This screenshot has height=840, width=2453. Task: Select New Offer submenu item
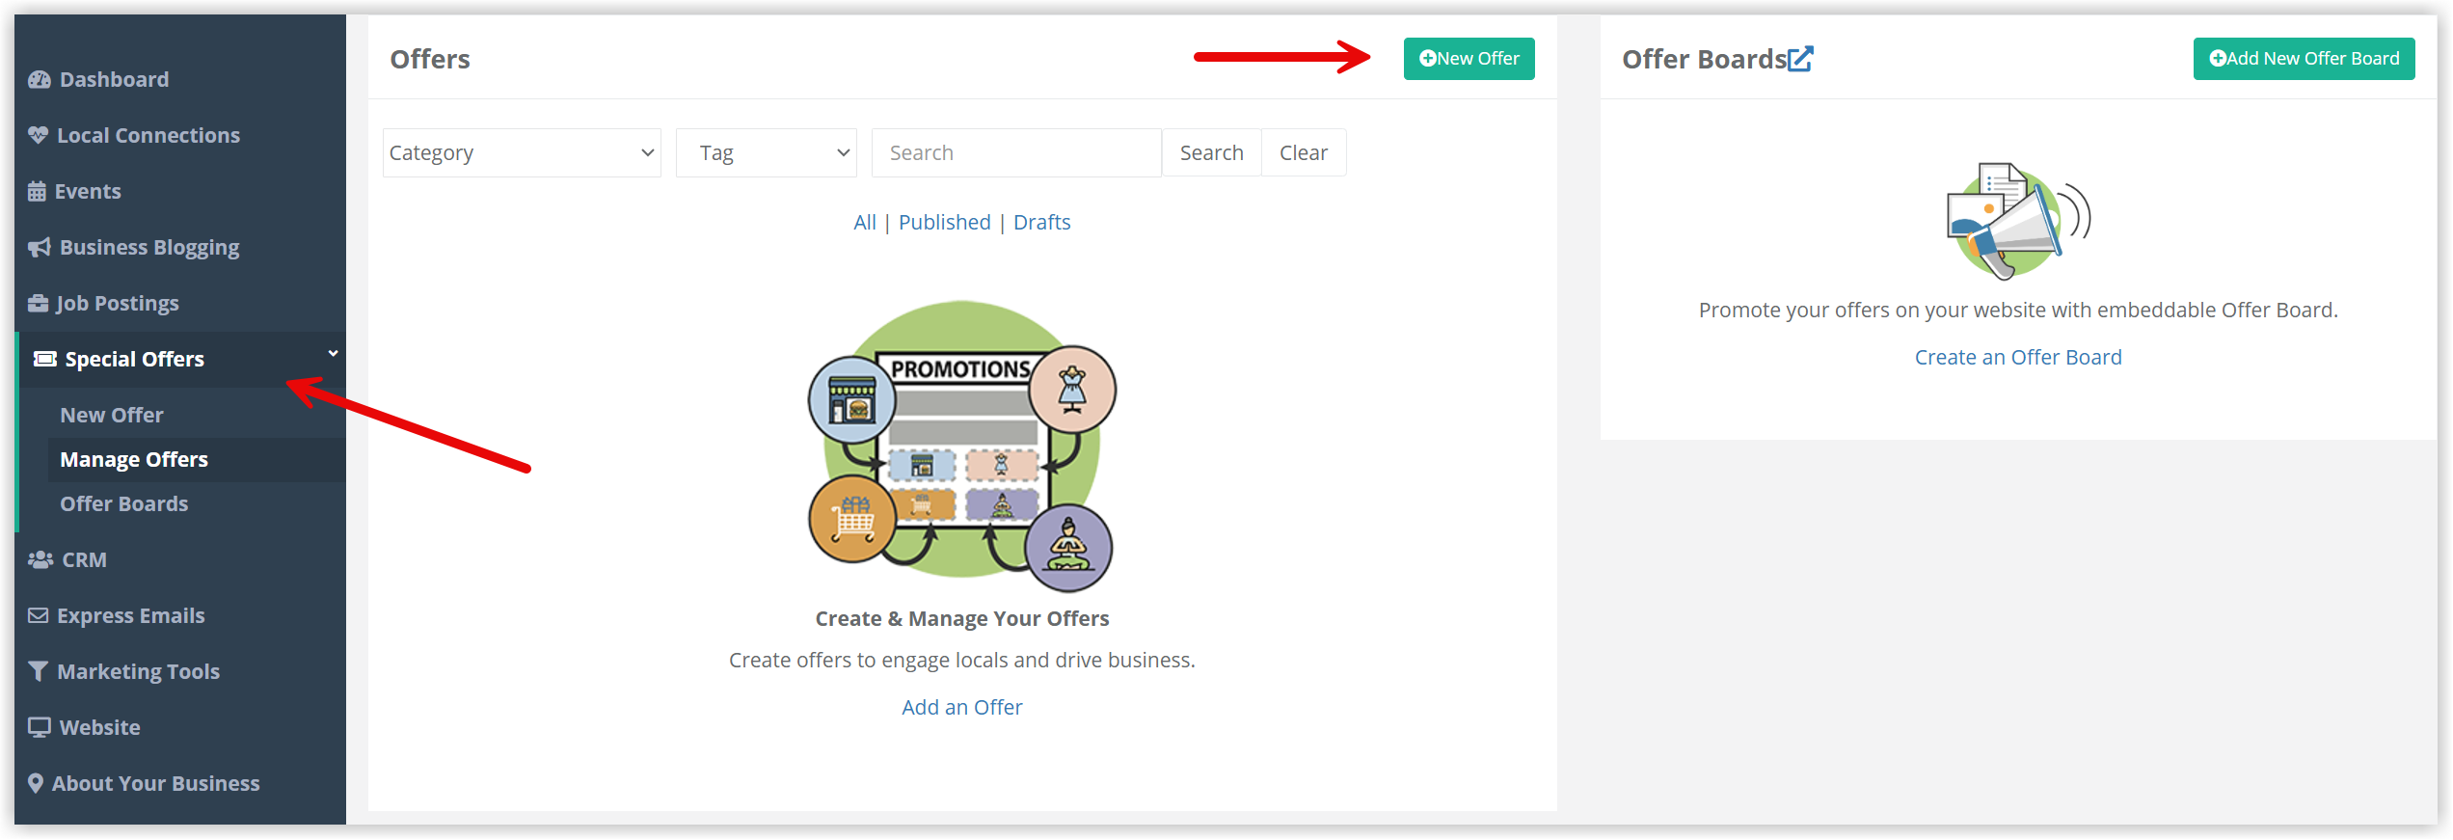[112, 416]
